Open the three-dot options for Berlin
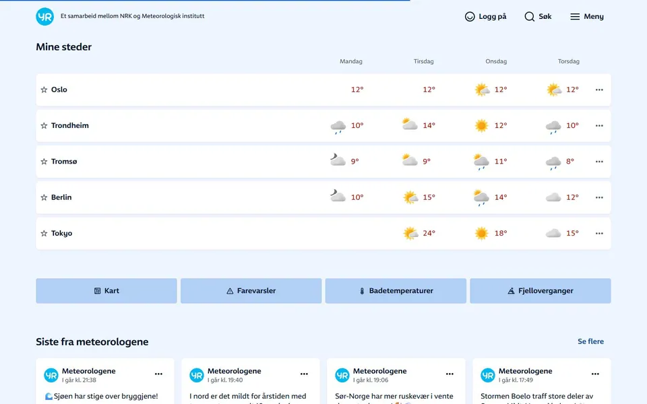The image size is (647, 404). [599, 197]
